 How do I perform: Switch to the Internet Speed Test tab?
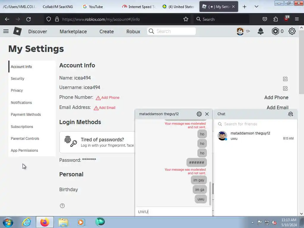point(139,7)
